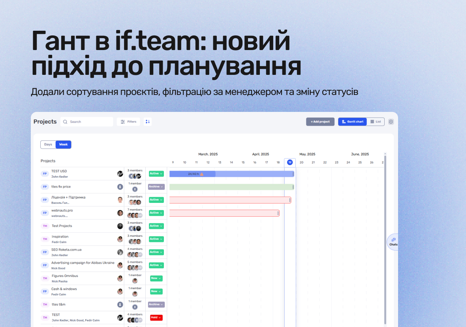Click manager avatar on Test Projects row
This screenshot has height=327, width=466.
click(x=120, y=226)
